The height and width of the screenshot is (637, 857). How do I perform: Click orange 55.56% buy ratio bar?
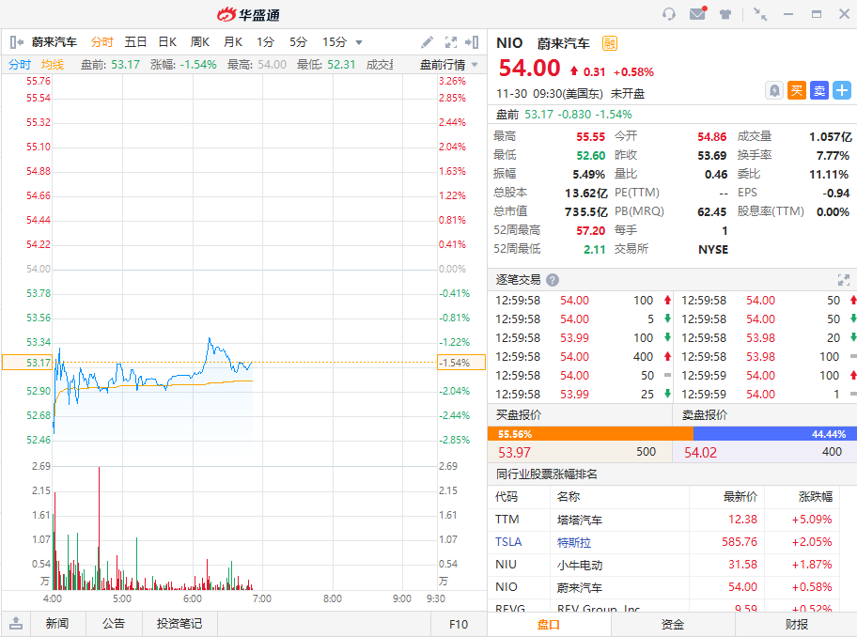(x=590, y=434)
